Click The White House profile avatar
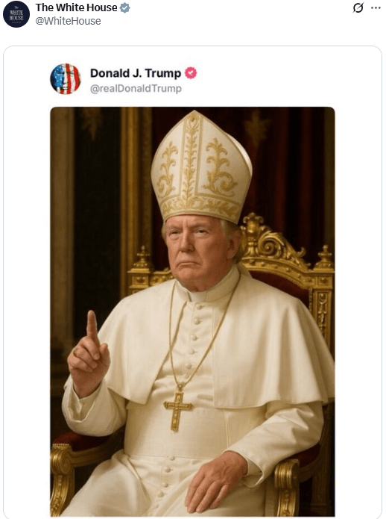The height and width of the screenshot is (519, 386). [16, 14]
